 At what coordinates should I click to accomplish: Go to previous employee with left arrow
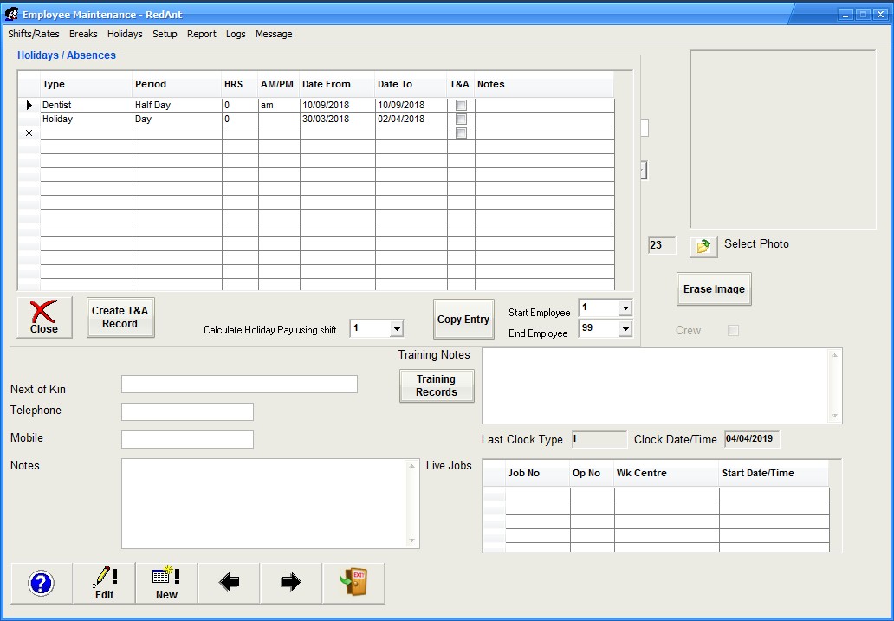pyautogui.click(x=229, y=583)
